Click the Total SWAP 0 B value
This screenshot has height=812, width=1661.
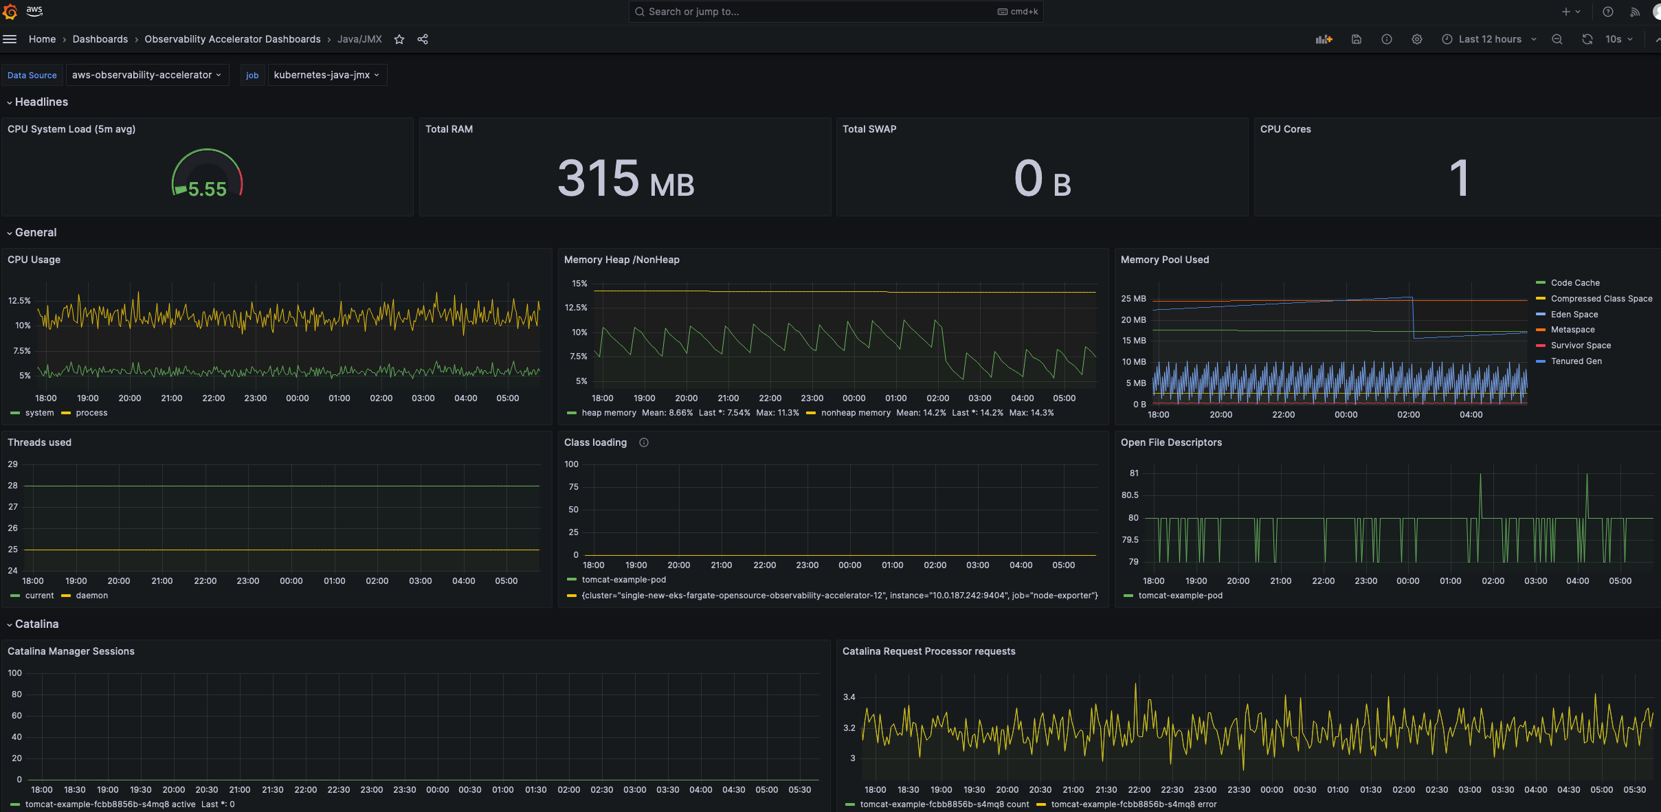point(1043,179)
